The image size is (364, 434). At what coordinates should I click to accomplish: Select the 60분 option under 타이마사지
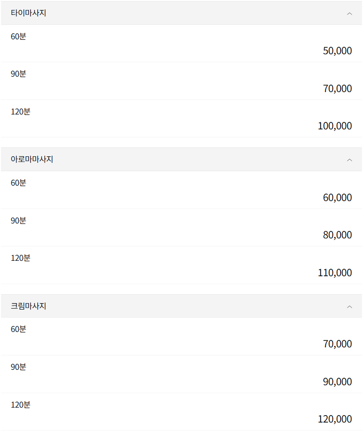[18, 36]
